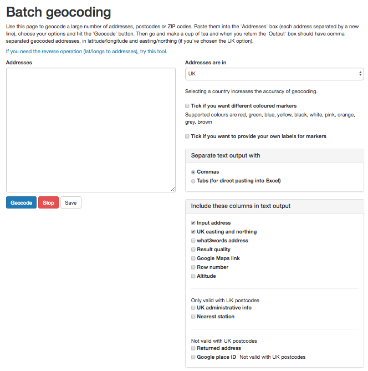
Task: Open the 'Addresses are in' UK dropdown
Action: [274, 74]
